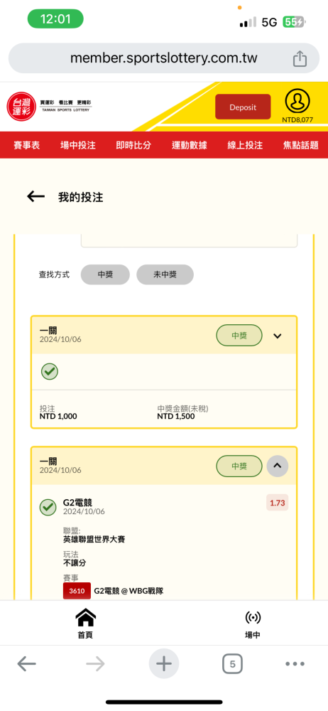The width and height of the screenshot is (328, 711).
Task: Open the 賽事表 menu tab
Action: [27, 145]
